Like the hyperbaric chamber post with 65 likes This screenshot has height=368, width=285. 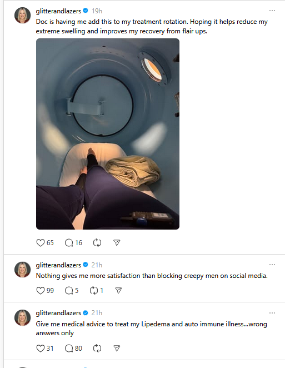pos(45,243)
